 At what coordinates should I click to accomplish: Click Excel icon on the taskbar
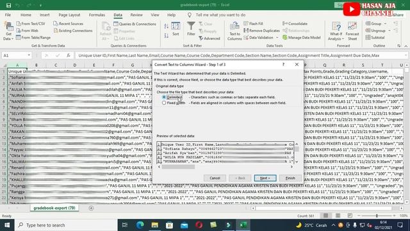(x=243, y=225)
